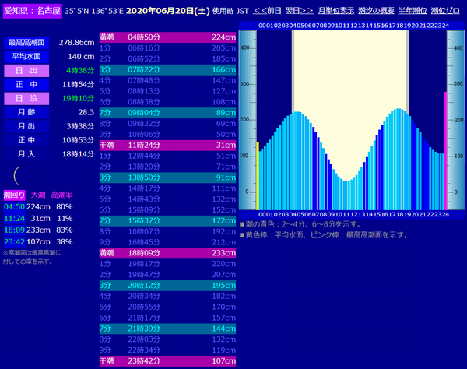Click the crescent moon phase icon
The height and width of the screenshot is (369, 467).
pos(16,175)
